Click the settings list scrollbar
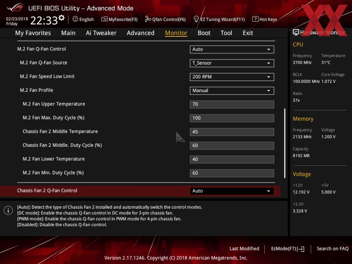This screenshot has width=352, height=264. click(x=285, y=143)
